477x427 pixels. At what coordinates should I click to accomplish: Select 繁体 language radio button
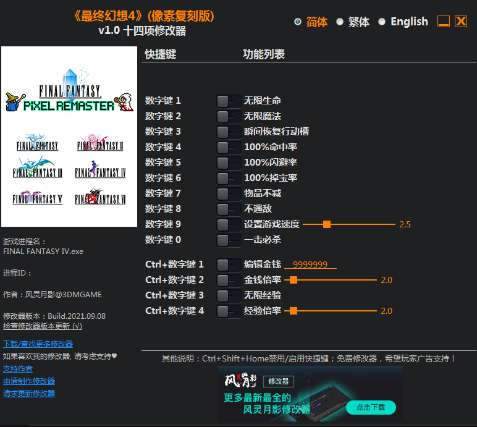point(340,22)
